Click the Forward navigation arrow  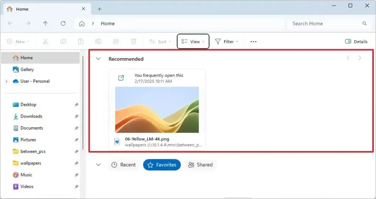(28, 24)
